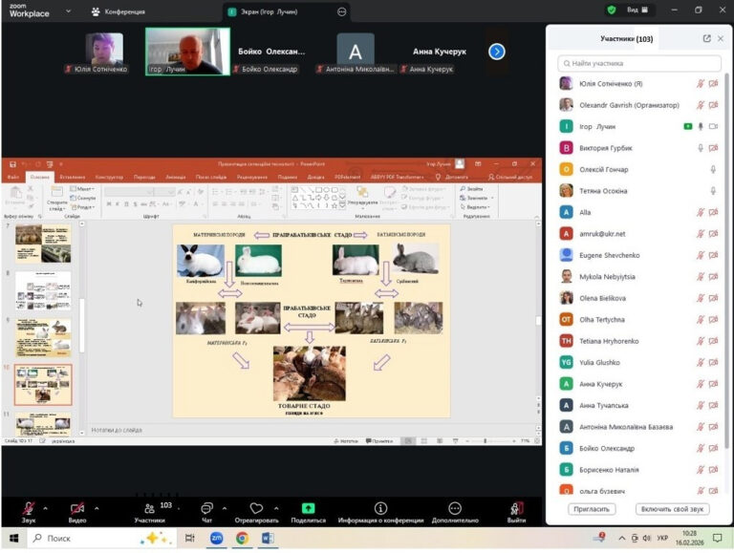Open Информация о конференции info icon
This screenshot has height=553, width=734.
click(x=380, y=508)
